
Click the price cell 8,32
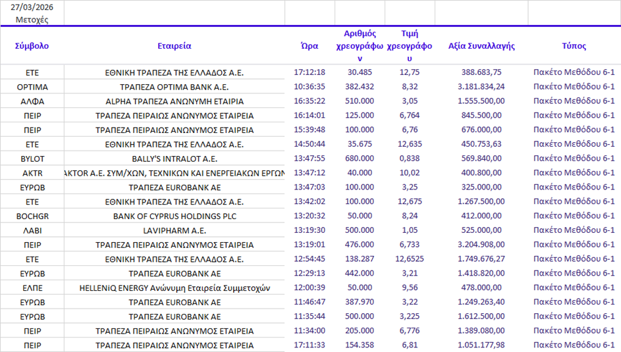coord(410,87)
